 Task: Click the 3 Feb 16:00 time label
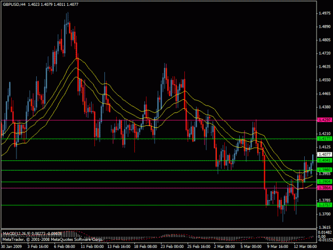tap(38, 247)
